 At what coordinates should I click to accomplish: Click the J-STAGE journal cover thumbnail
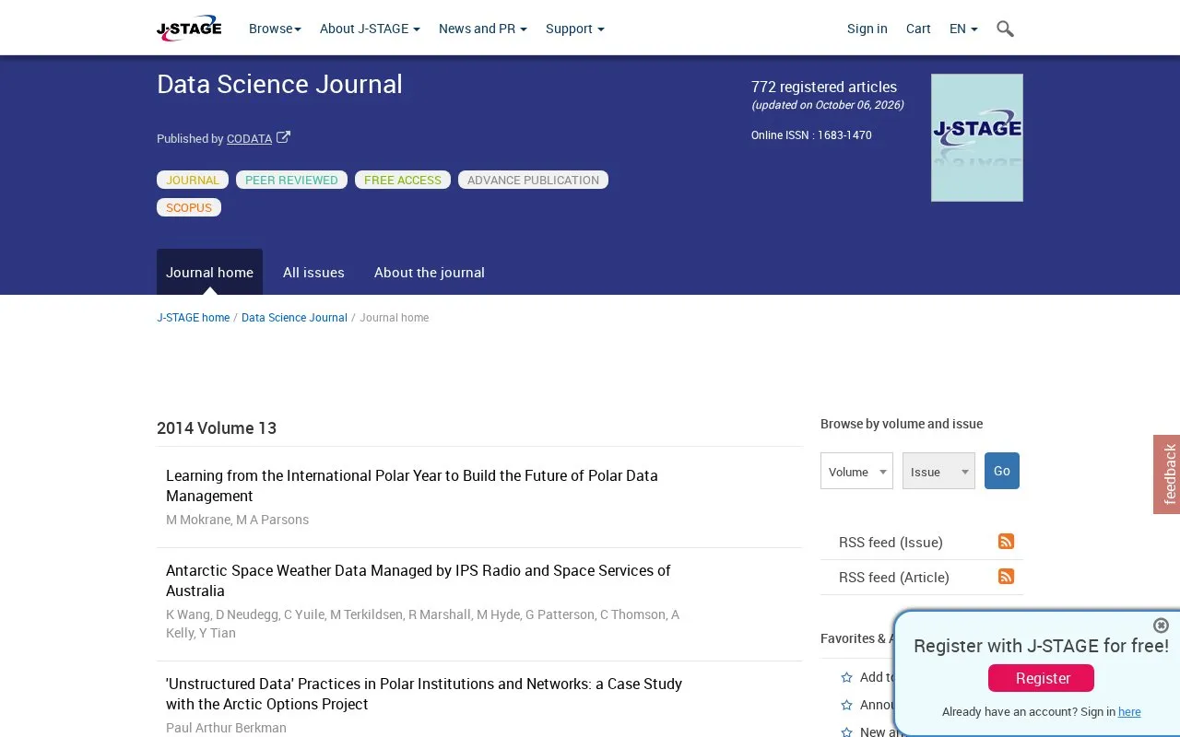[x=977, y=137]
